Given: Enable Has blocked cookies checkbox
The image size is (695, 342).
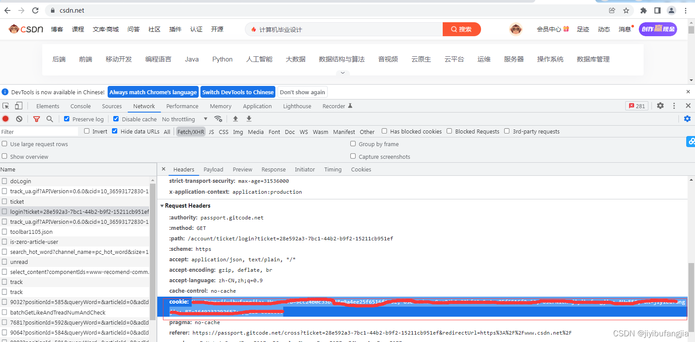Looking at the screenshot, I should 384,131.
